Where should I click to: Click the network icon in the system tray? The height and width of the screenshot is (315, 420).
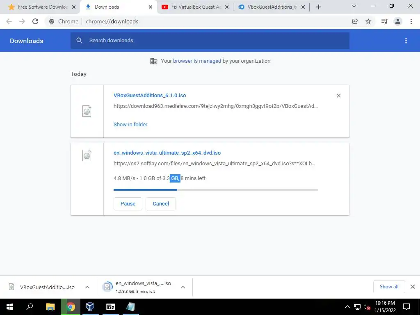coord(357,307)
